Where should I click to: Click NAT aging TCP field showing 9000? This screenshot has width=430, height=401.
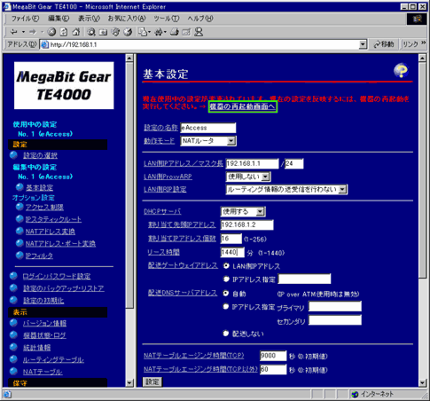tap(273, 356)
